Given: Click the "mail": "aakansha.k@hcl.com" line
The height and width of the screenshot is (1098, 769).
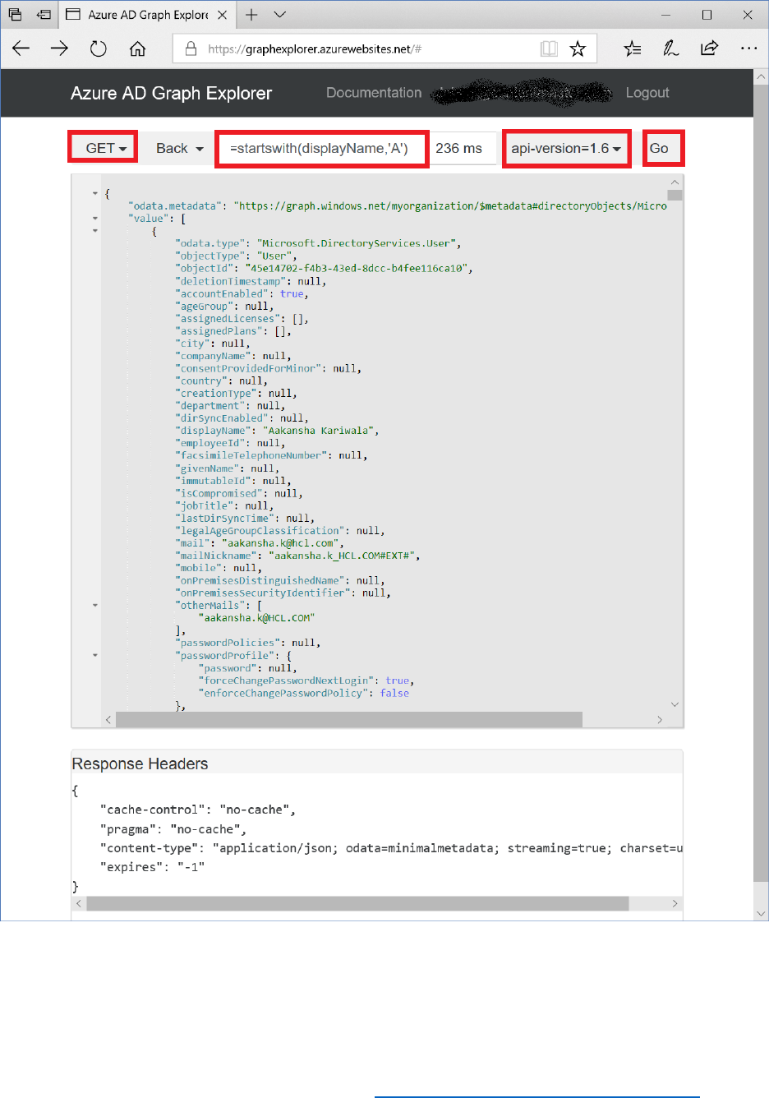Looking at the screenshot, I should coord(260,543).
